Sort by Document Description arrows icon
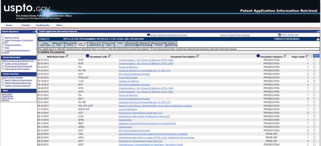321x146 pixels. 197,56
